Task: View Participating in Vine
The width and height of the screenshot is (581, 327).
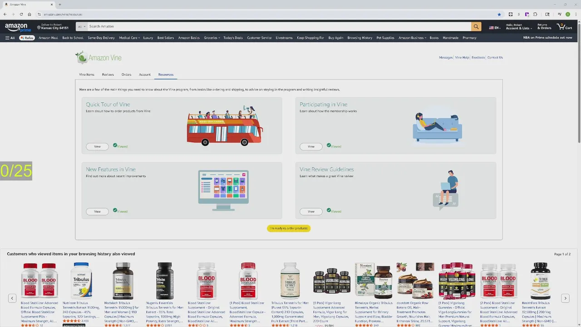Action: click(x=311, y=147)
